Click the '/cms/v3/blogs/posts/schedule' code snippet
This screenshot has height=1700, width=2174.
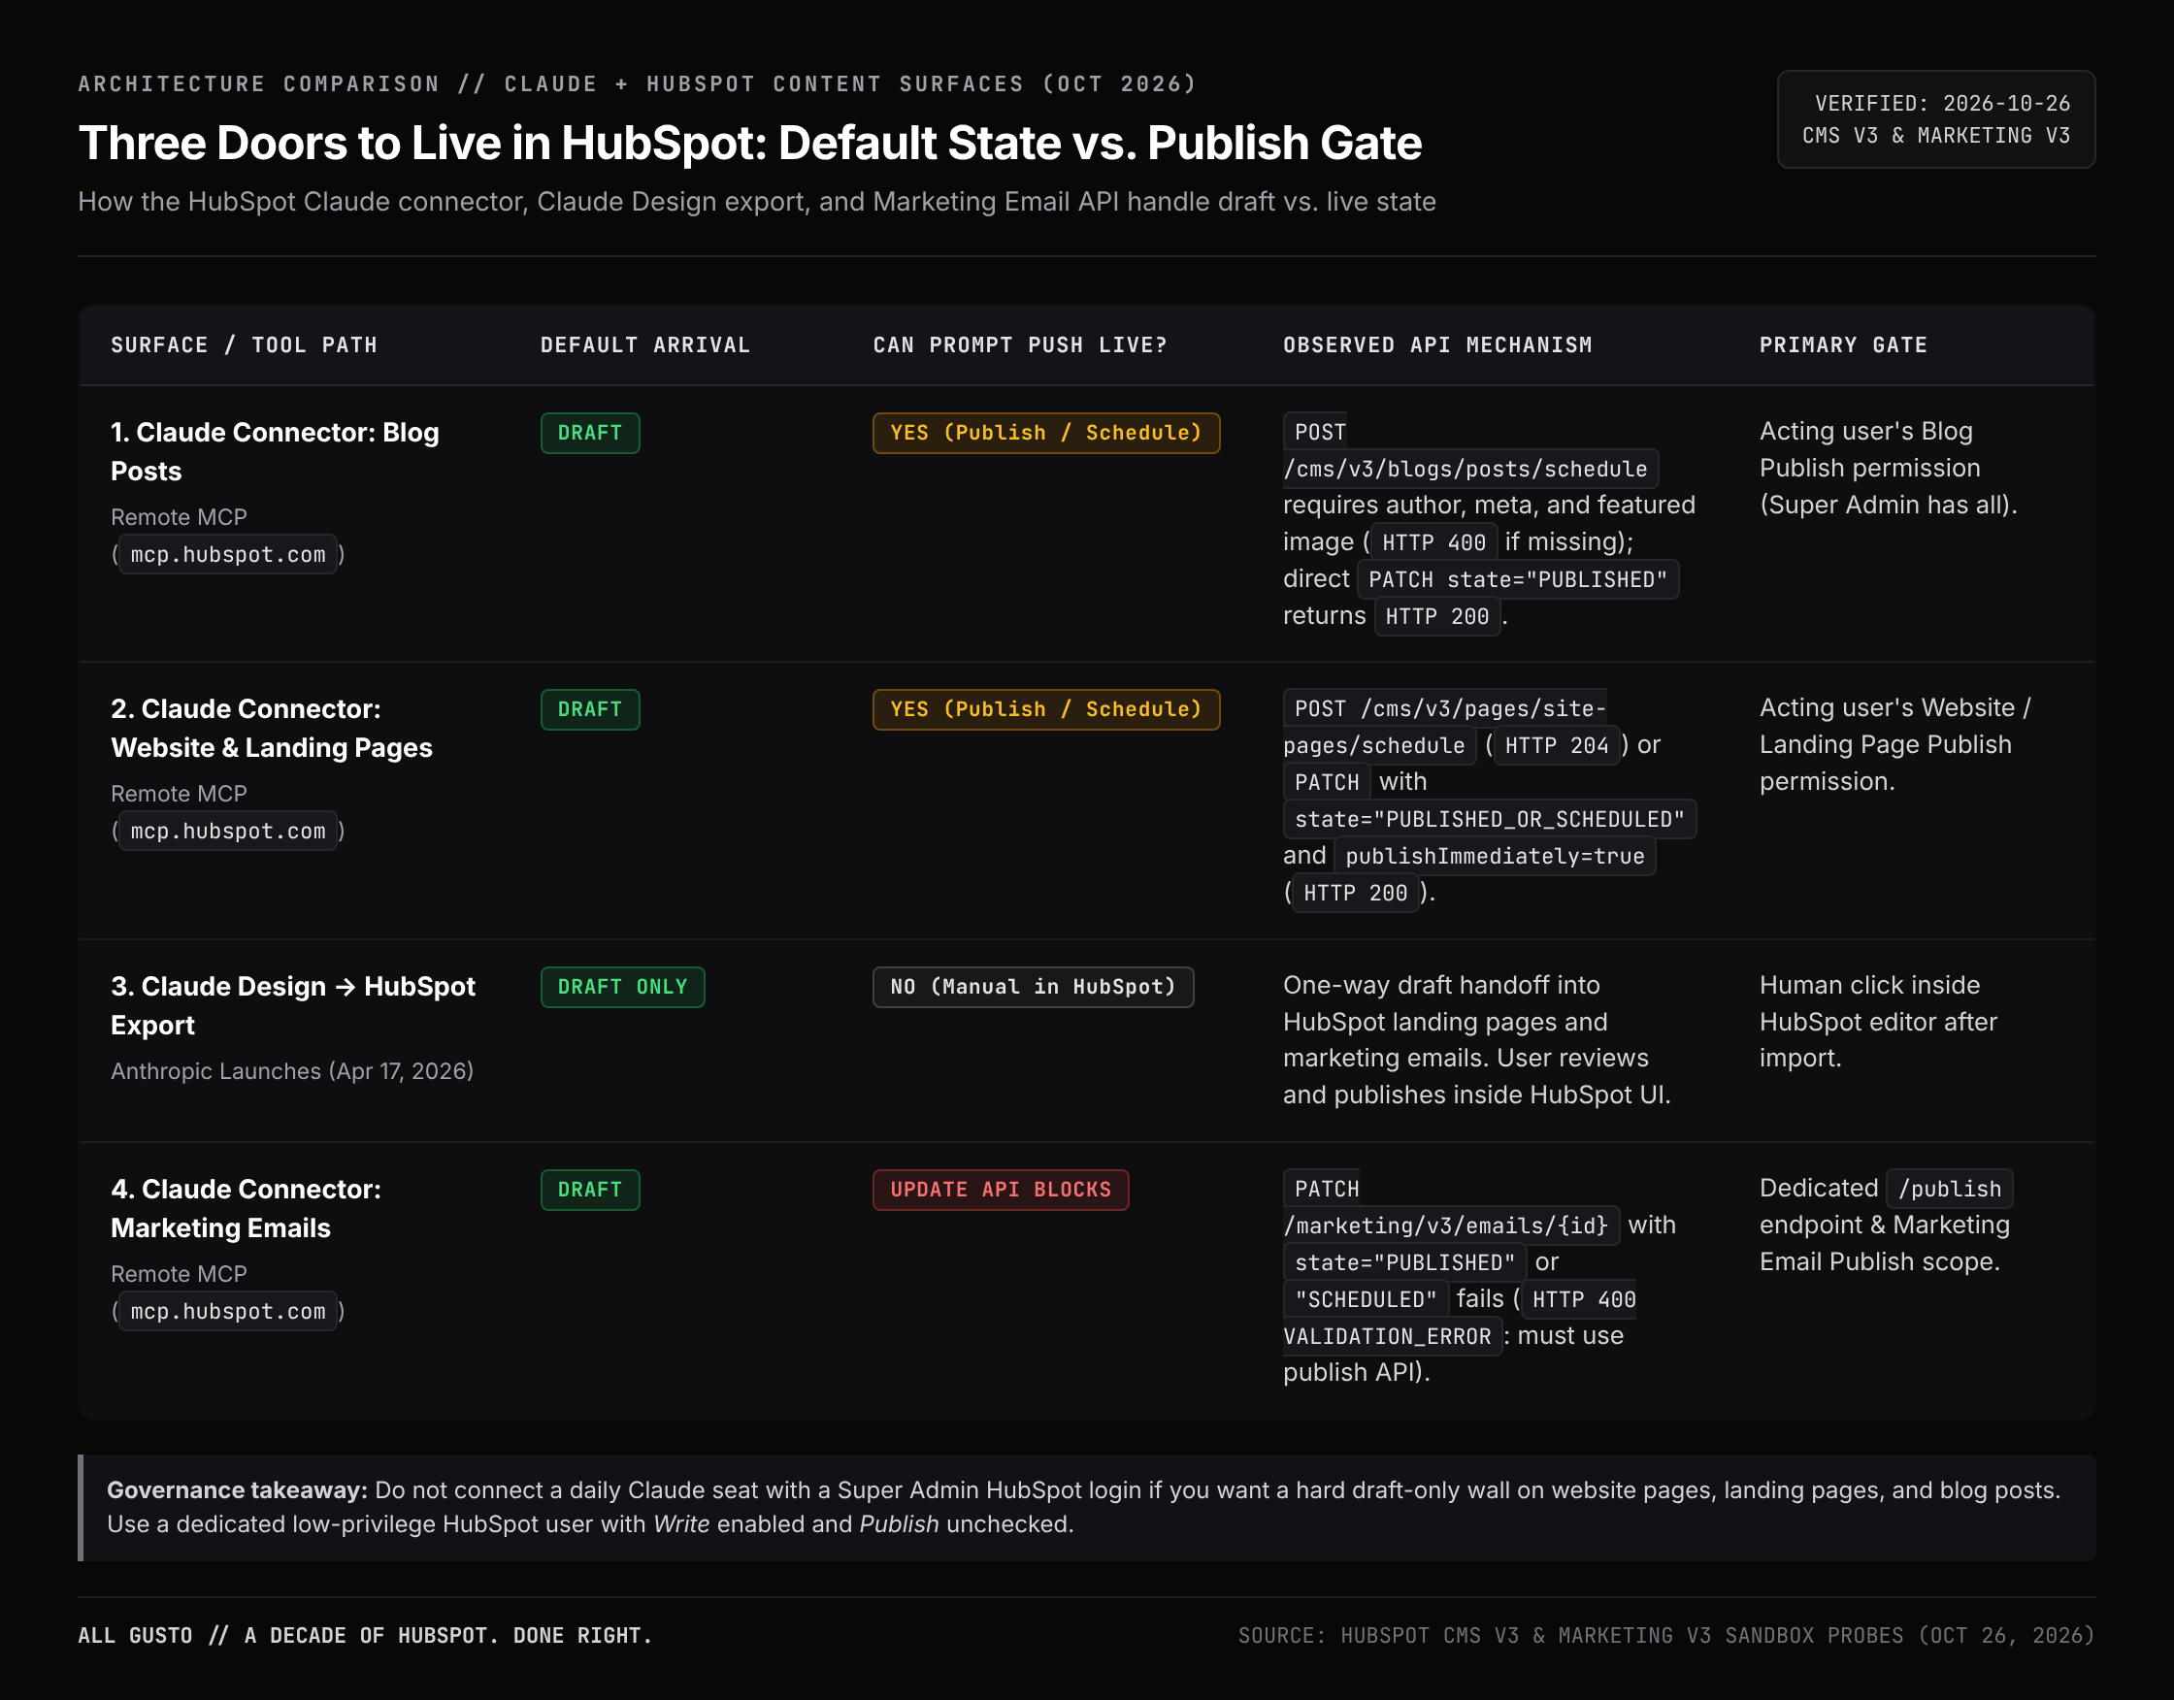coord(1470,469)
